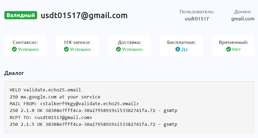The image size is (258, 138).
Task: Click the Синтаксис status card
Action: point(25,46)
